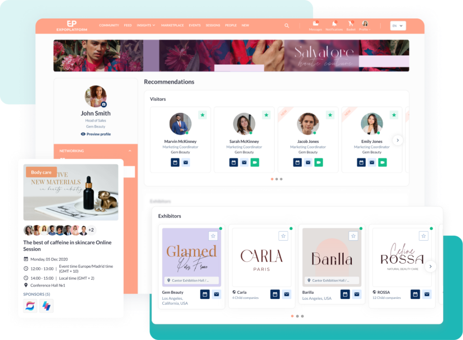The image size is (463, 340).
Task: Message the Barilla exhibitor
Action: click(357, 294)
